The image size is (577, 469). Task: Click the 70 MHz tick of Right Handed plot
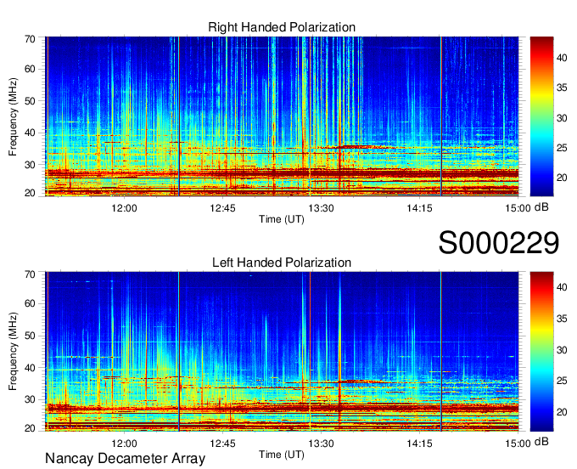coord(30,39)
